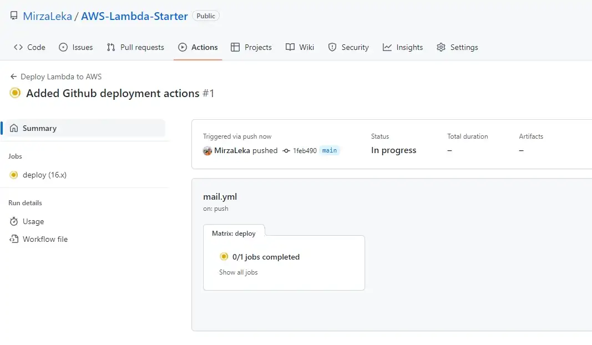This screenshot has height=345, width=592.
Task: Open the Wiki tab
Action: pos(300,47)
